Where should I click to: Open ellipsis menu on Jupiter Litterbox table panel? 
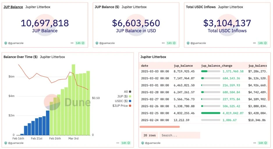pos(254,143)
